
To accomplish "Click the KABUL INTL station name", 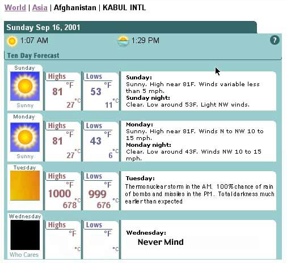I will [124, 8].
